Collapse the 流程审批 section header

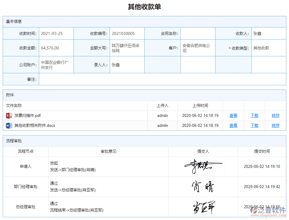click(x=11, y=141)
